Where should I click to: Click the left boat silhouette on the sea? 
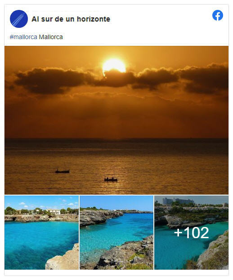click(63, 171)
